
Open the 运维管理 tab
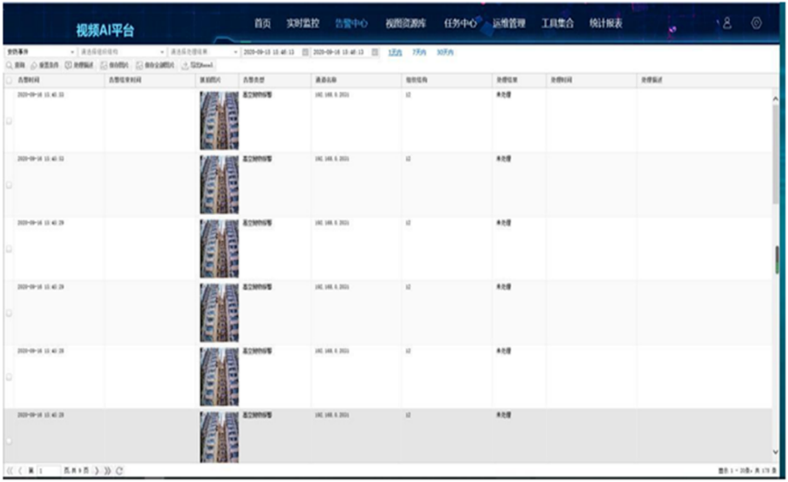coord(509,23)
